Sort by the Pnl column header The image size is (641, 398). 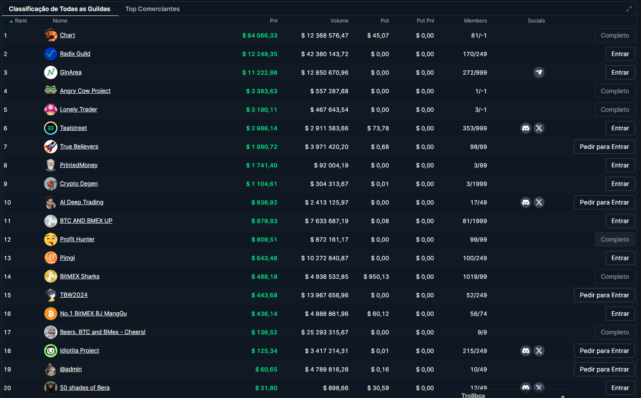point(274,21)
